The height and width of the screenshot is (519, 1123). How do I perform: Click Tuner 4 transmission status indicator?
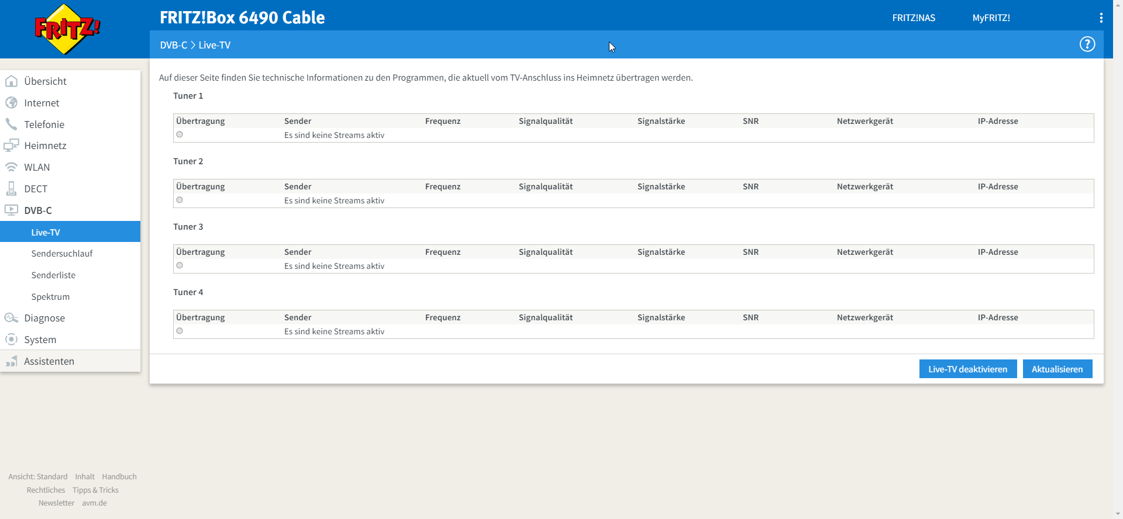point(180,331)
